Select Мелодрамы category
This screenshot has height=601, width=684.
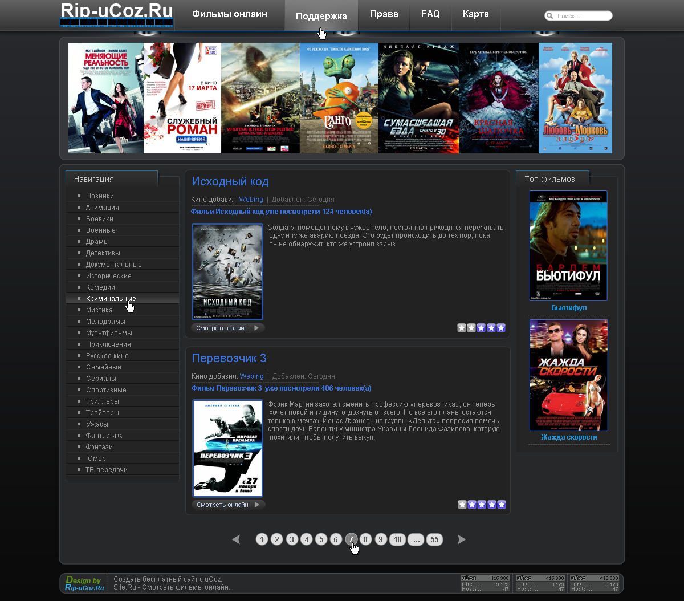pyautogui.click(x=123, y=322)
